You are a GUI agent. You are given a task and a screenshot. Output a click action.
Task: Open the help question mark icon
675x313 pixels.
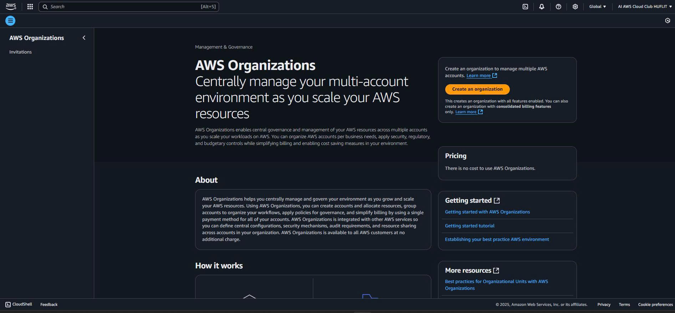(x=558, y=6)
